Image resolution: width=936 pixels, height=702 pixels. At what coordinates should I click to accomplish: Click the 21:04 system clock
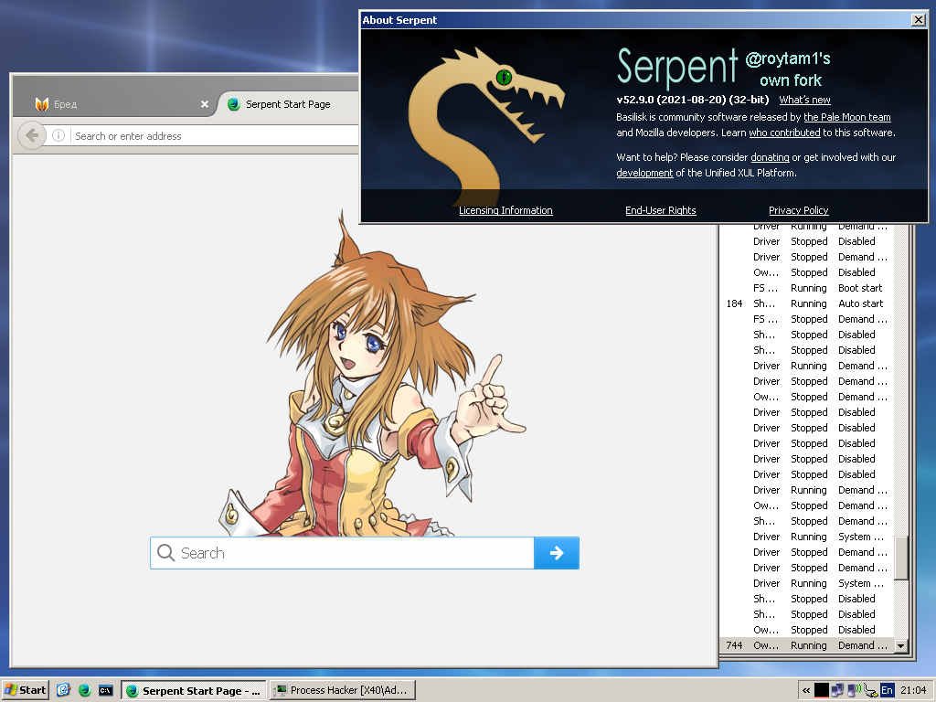tap(913, 690)
